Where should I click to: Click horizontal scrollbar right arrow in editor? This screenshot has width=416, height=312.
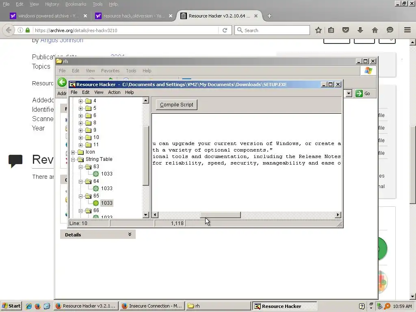338,214
